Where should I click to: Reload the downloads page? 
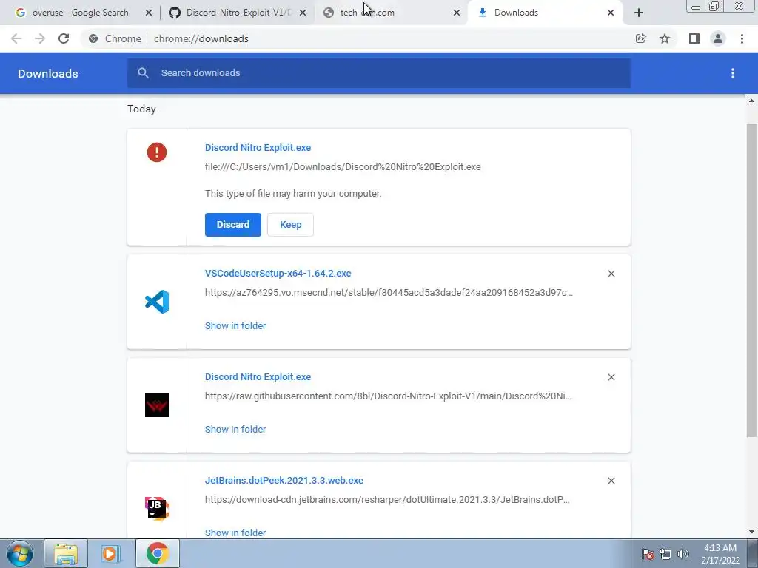pos(64,38)
